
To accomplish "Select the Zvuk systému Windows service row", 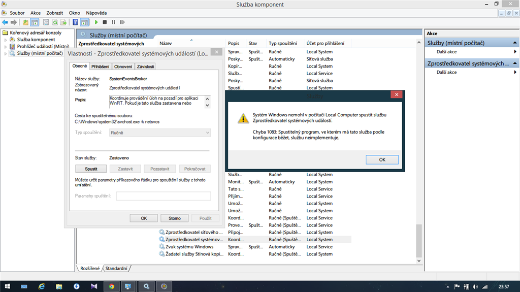I will tap(254, 247).
